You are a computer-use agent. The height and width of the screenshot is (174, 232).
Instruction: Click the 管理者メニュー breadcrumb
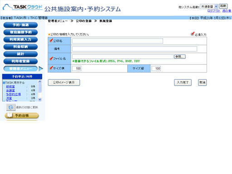(x=58, y=21)
